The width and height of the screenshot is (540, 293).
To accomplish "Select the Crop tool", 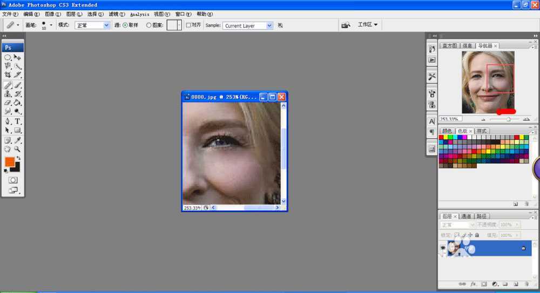I will point(8,75).
